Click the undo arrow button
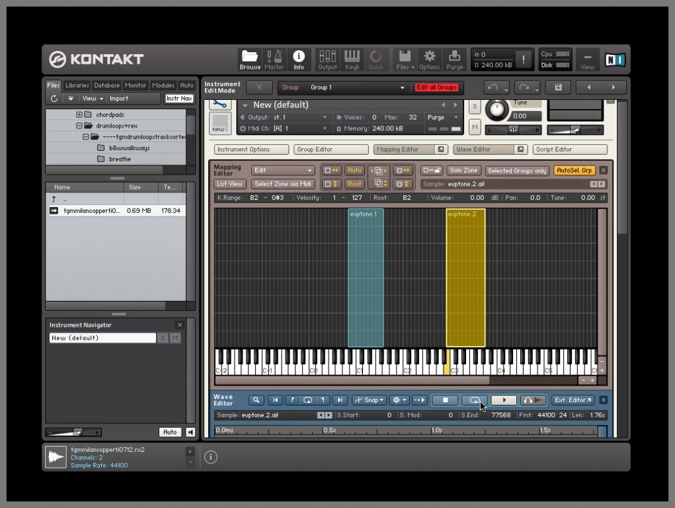675x508 pixels. click(493, 87)
